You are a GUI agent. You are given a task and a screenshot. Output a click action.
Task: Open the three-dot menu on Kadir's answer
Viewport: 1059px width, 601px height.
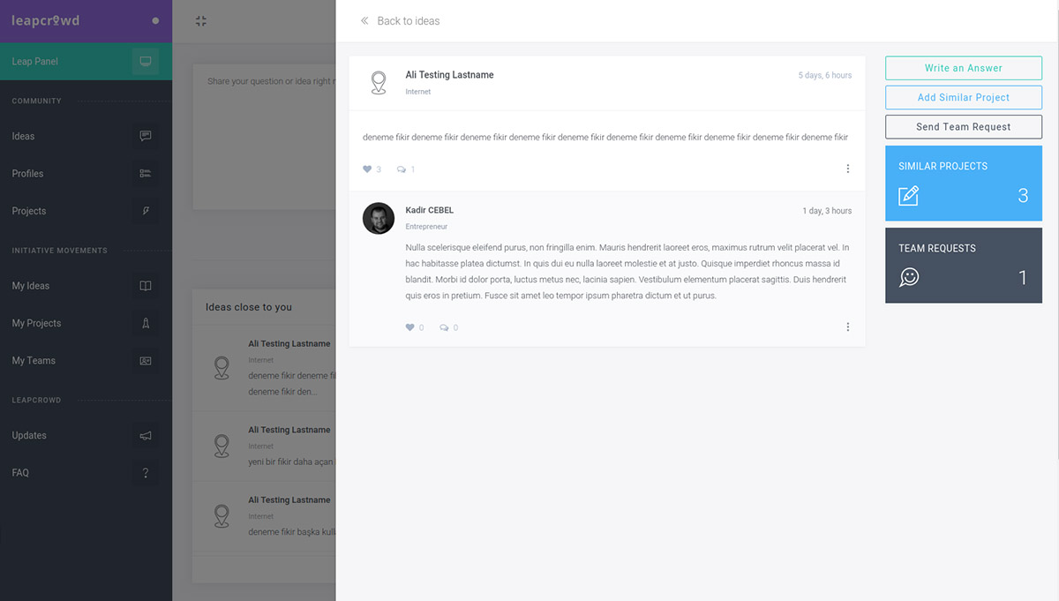(x=848, y=327)
